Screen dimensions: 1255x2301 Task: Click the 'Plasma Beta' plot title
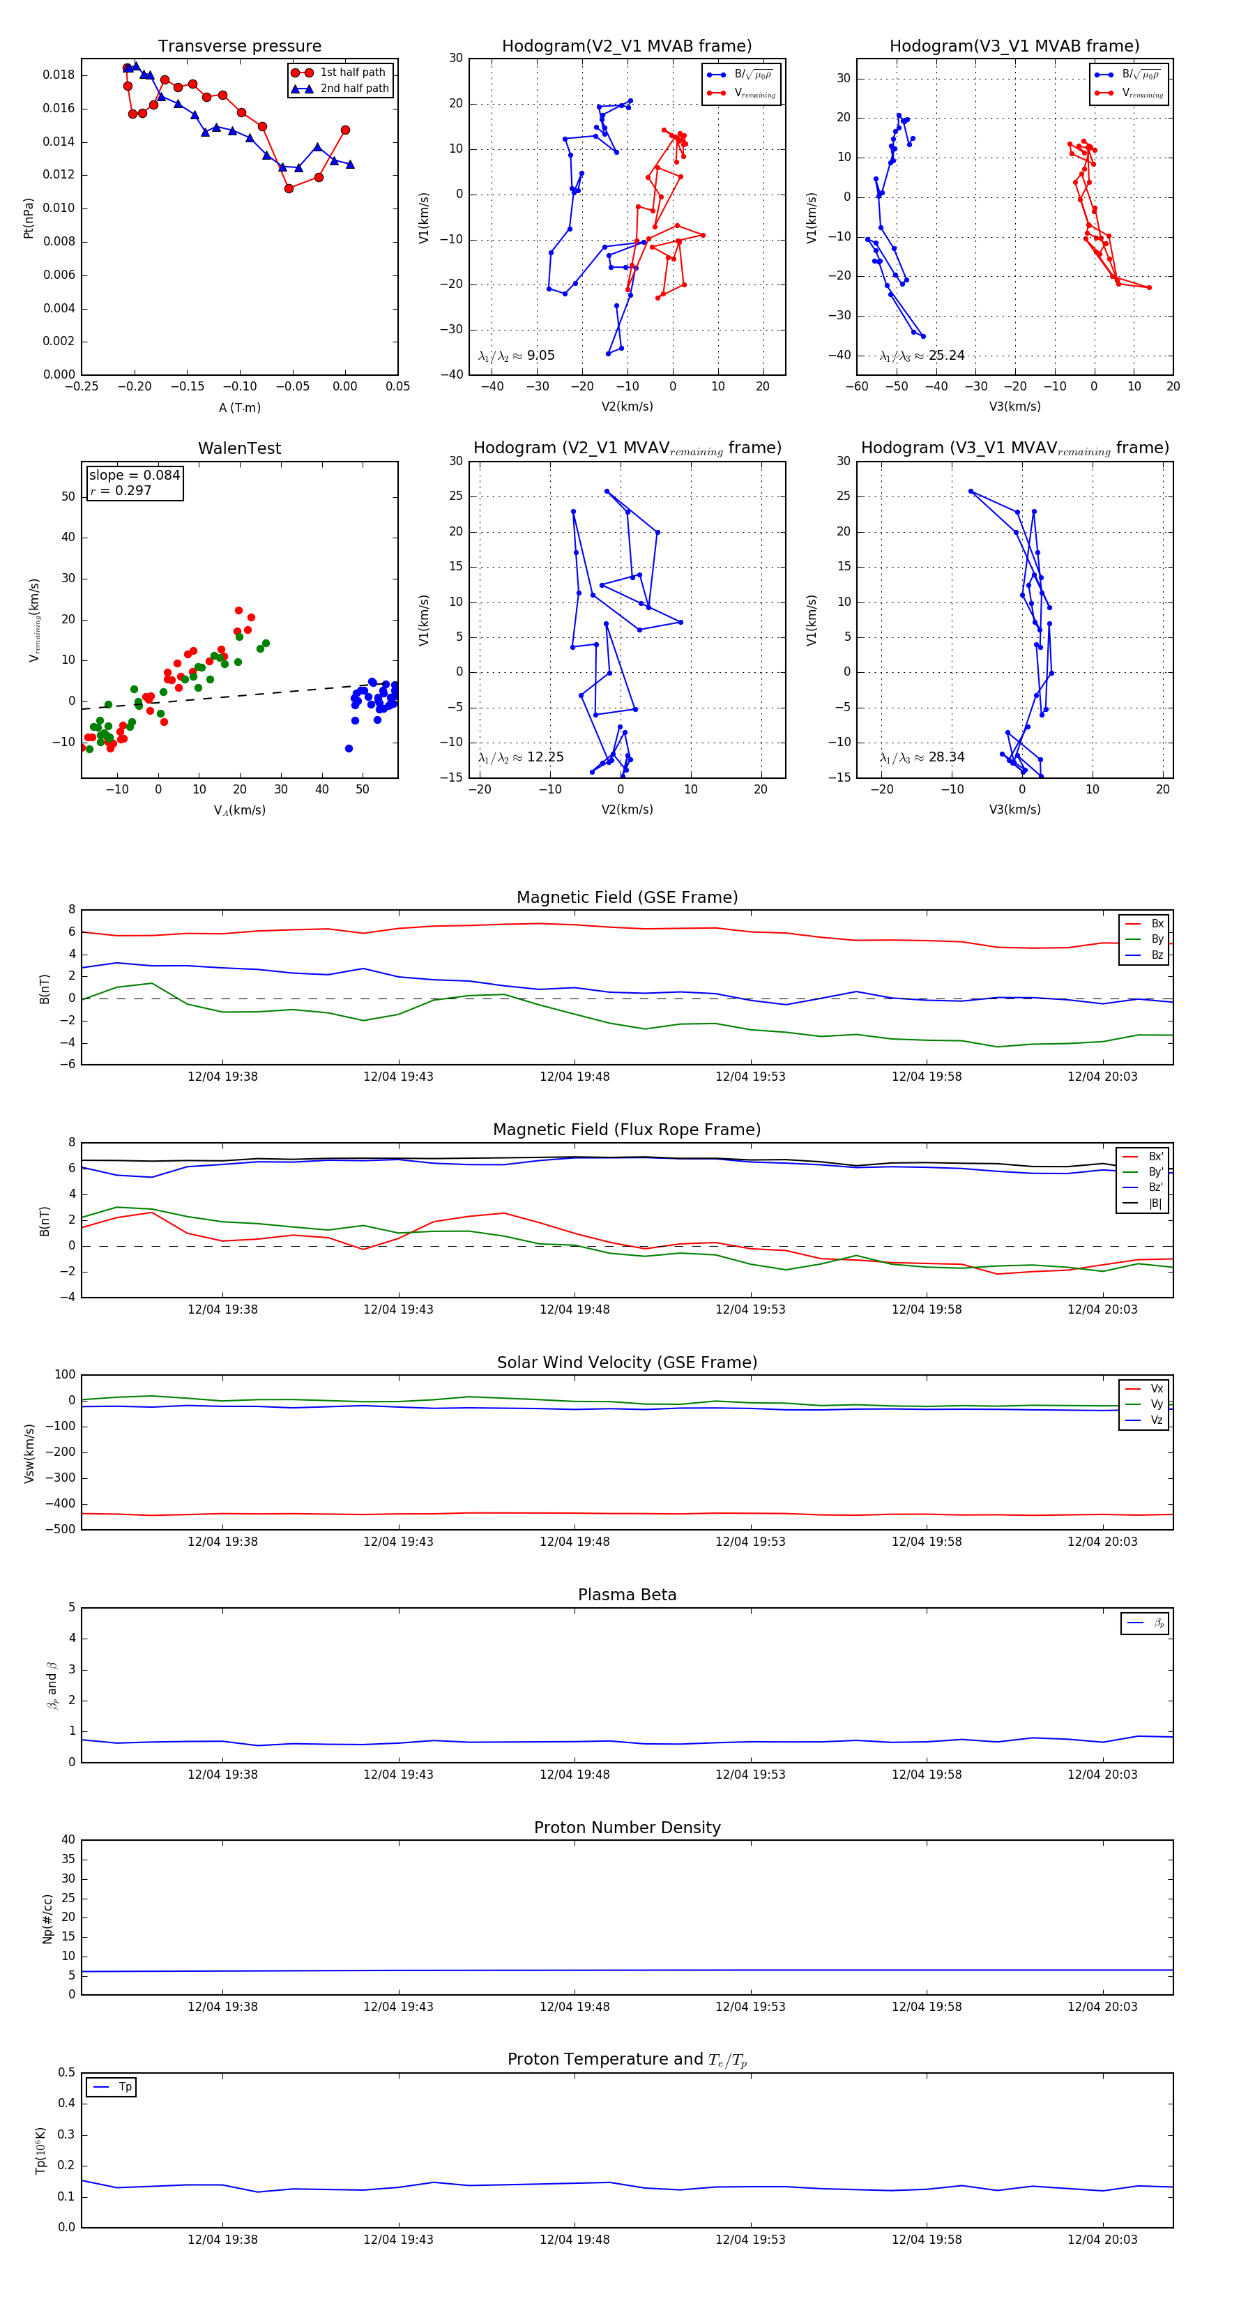click(627, 1595)
